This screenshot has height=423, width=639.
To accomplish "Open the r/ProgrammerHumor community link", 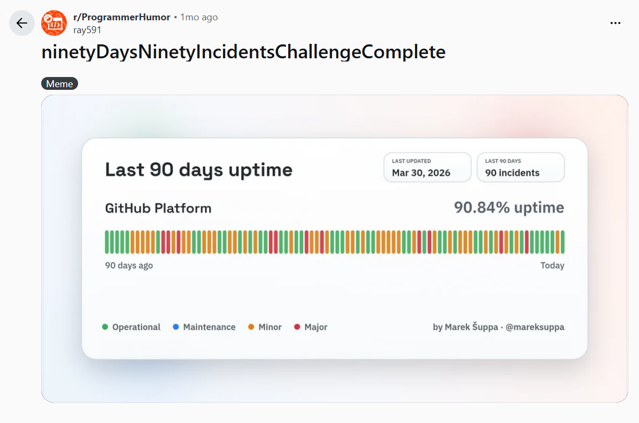I will point(121,17).
